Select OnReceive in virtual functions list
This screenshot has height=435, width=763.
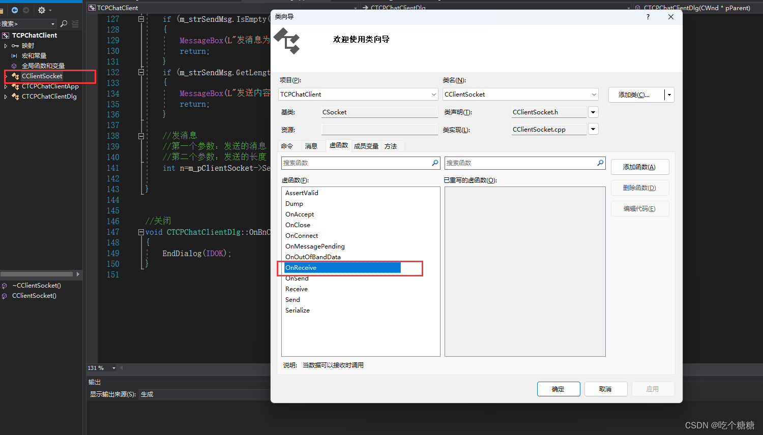[x=342, y=268]
